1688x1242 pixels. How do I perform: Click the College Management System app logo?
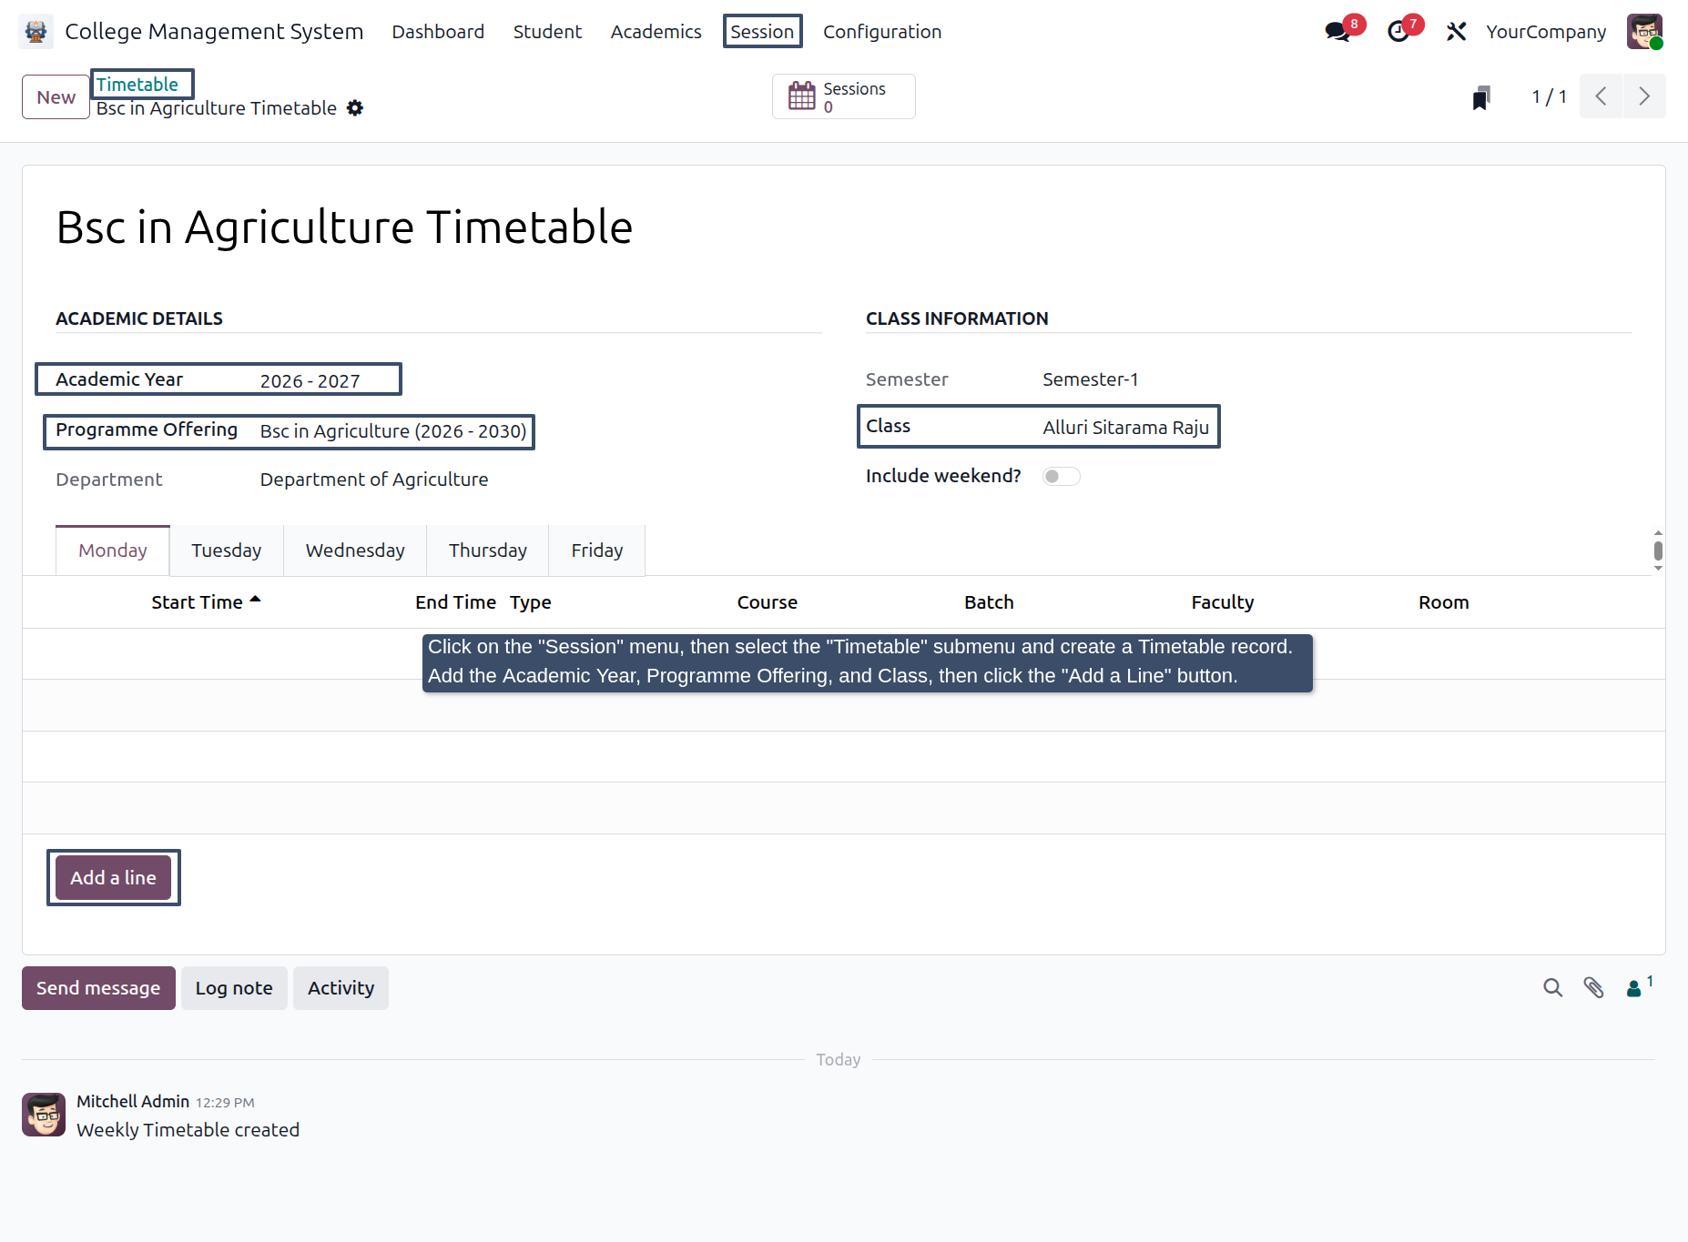pos(36,32)
